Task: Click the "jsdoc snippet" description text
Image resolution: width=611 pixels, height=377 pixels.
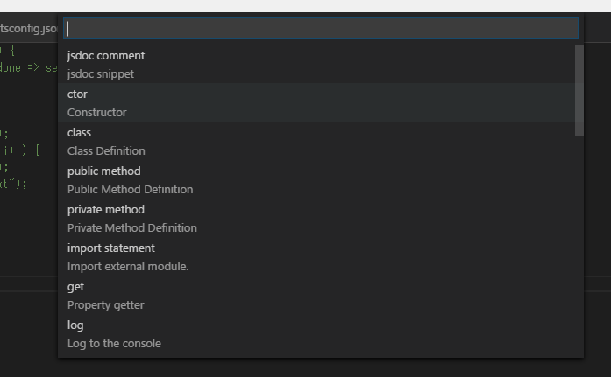Action: (x=101, y=74)
